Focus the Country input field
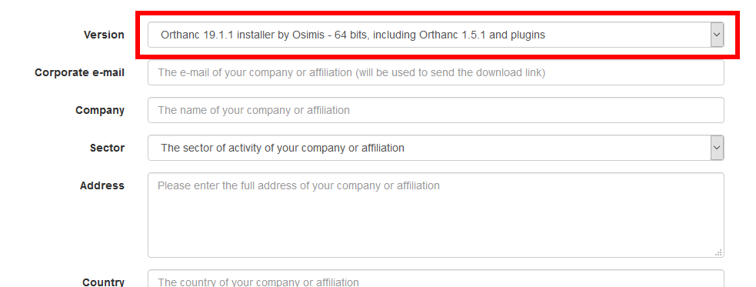756x287 pixels. 436,279
